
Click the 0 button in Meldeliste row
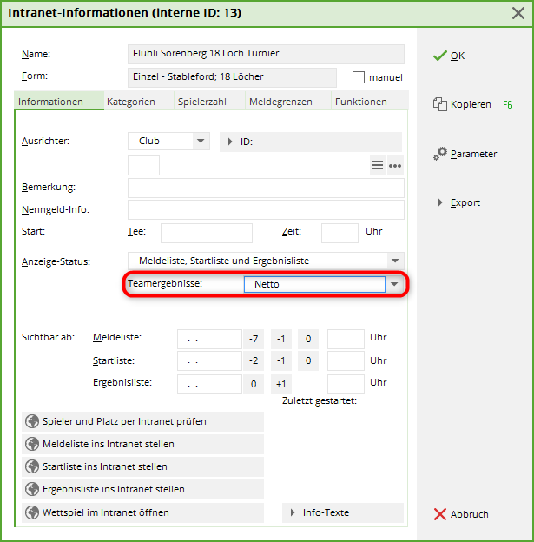pyautogui.click(x=308, y=339)
